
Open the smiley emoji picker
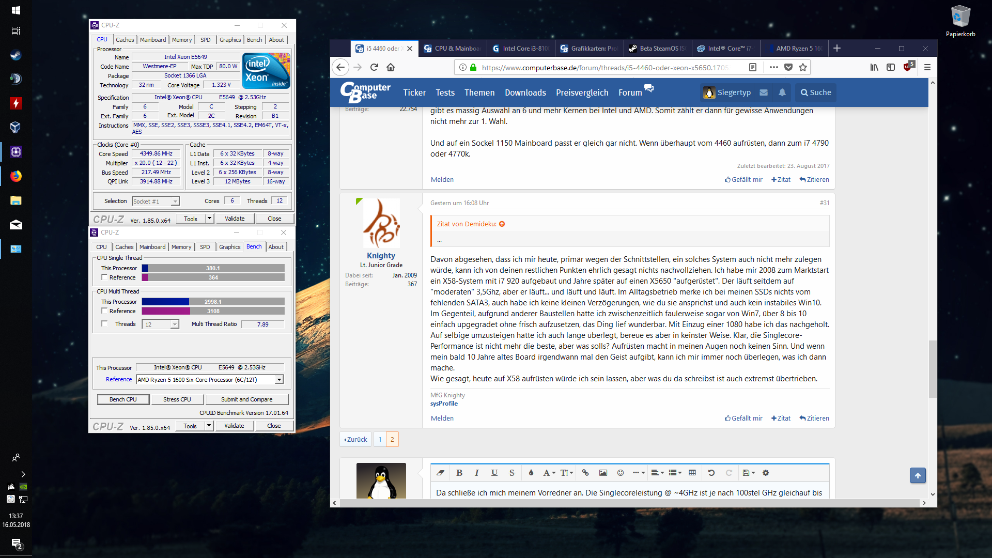coord(621,473)
